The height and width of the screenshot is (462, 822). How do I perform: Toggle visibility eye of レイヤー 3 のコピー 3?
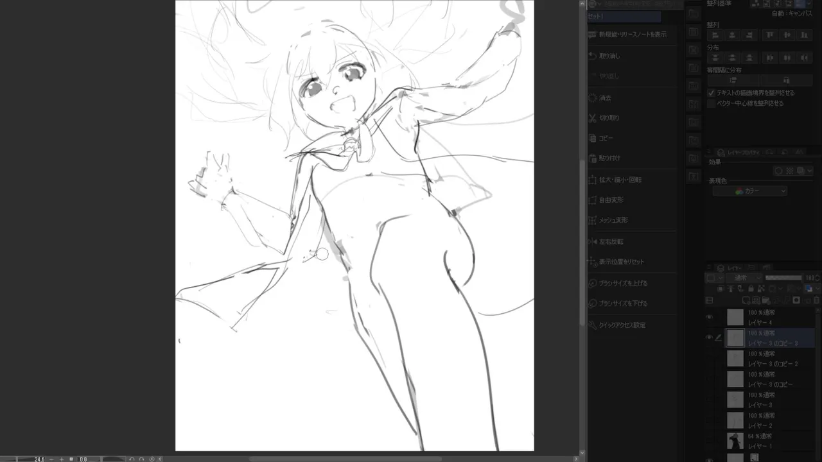tap(710, 338)
